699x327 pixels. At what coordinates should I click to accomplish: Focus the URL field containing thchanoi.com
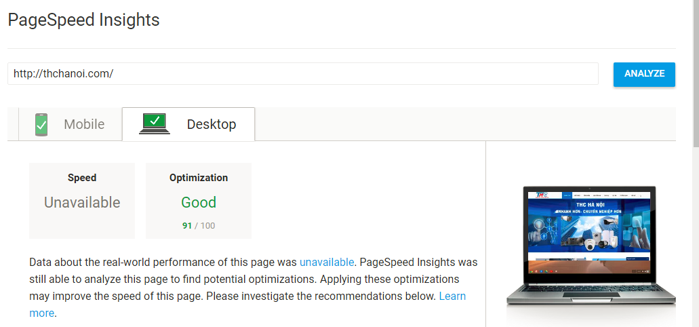(x=302, y=73)
